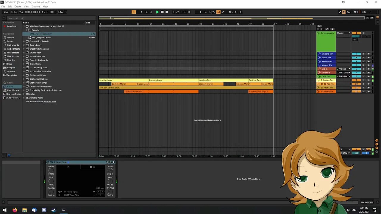Click the Tap tempo button
Image resolution: width=381 pixels, height=214 pixels.
pyautogui.click(x=21, y=12)
